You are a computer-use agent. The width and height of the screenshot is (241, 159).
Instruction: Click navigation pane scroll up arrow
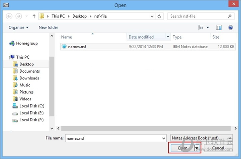(52, 36)
